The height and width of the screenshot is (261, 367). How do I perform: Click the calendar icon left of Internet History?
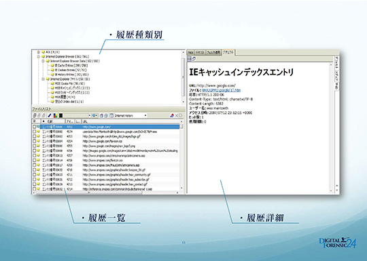click(111, 115)
